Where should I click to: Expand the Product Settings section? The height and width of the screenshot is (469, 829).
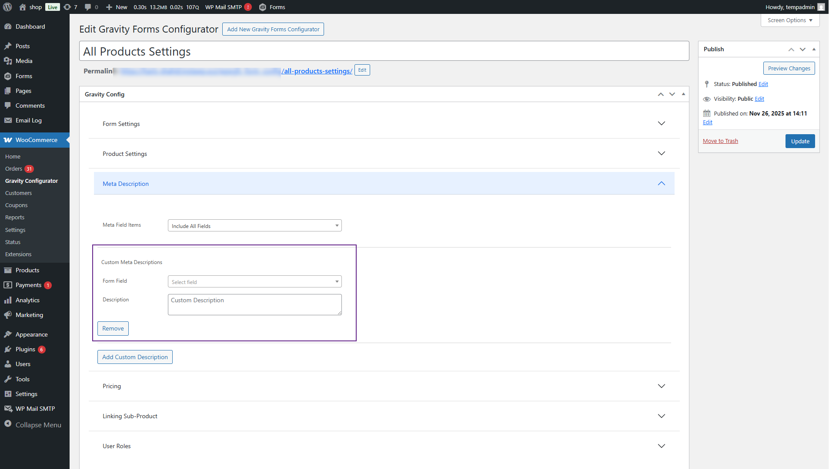pos(384,154)
